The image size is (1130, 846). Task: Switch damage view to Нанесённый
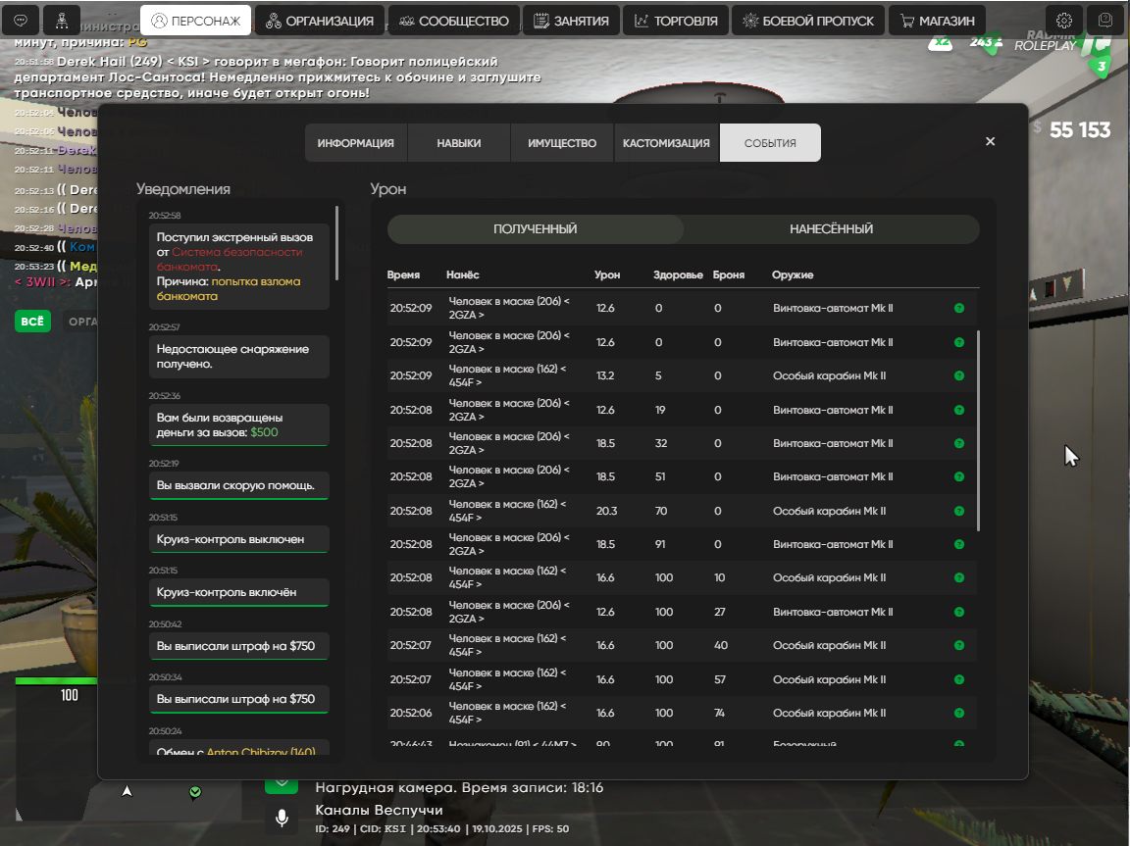831,229
